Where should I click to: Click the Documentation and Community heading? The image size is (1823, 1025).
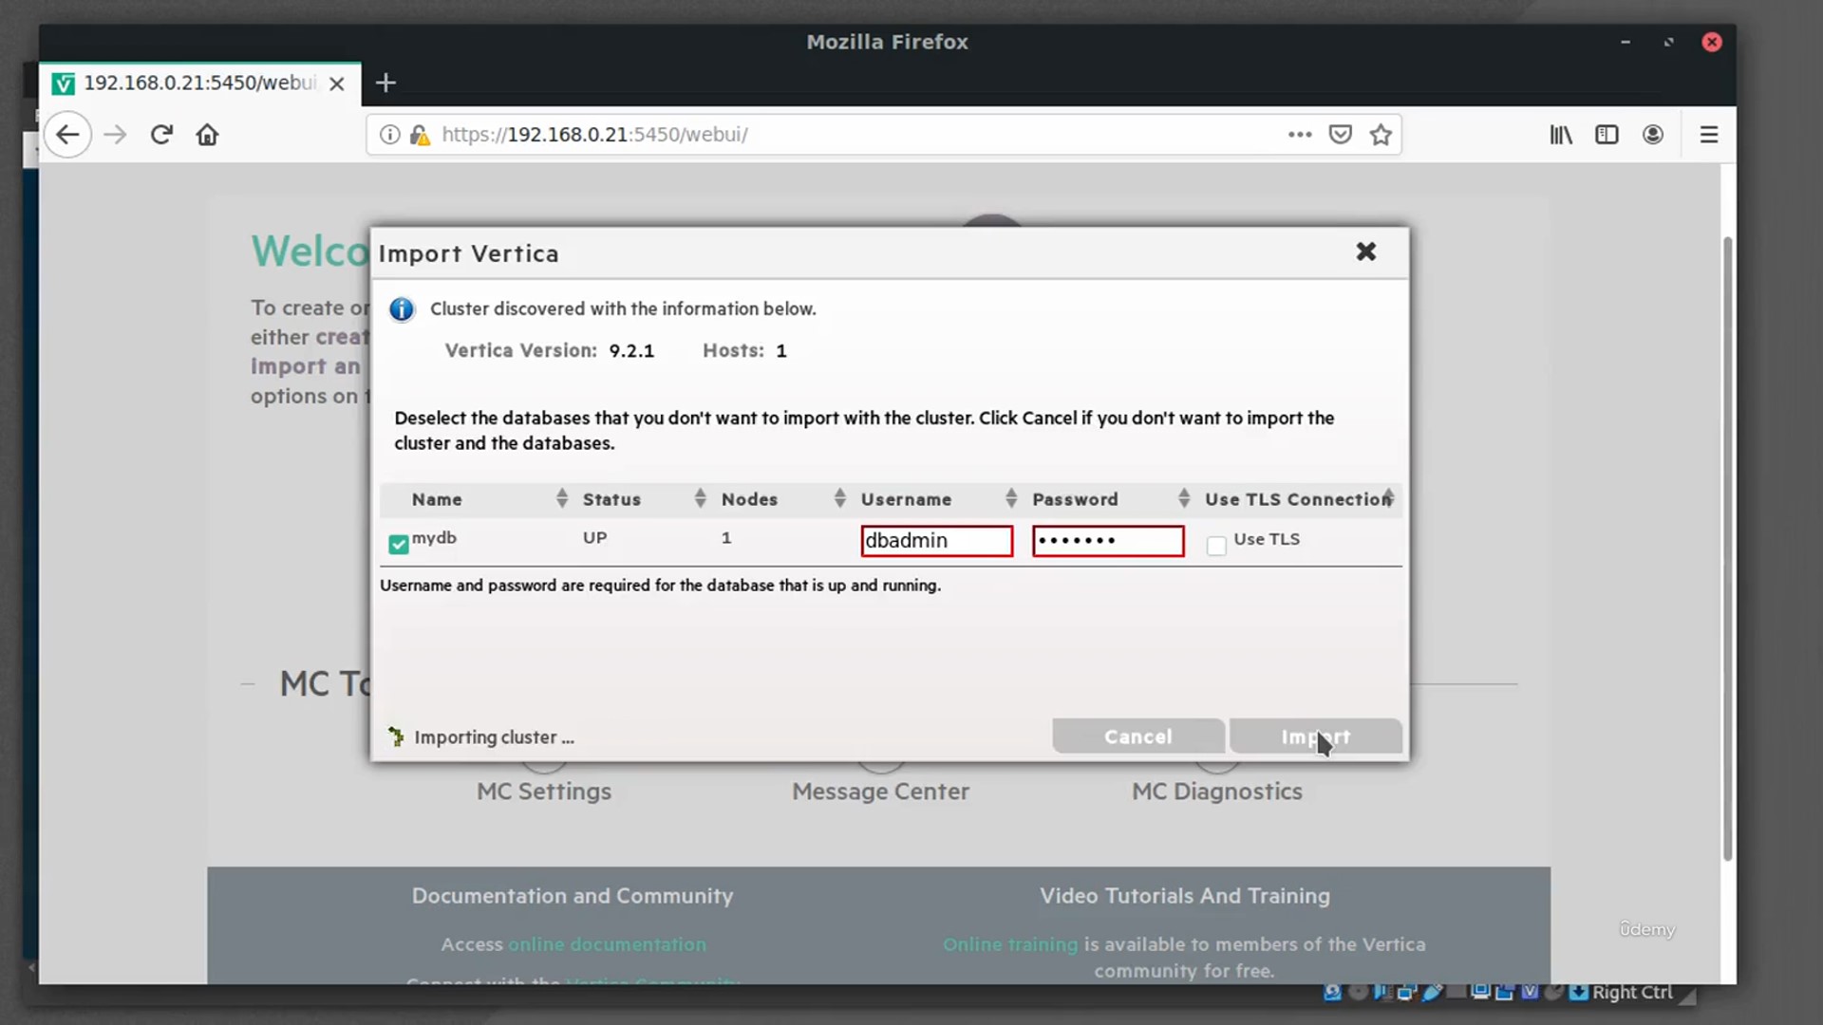point(573,896)
